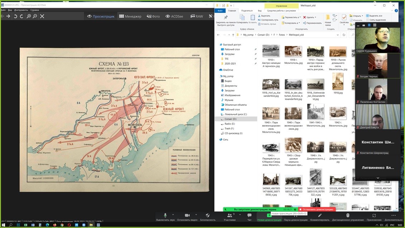Click the X delete icon in ACDSee toolbar
405x228 pixels.
pos(42,16)
